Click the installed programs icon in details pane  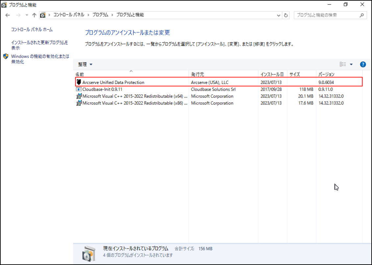(x=89, y=253)
